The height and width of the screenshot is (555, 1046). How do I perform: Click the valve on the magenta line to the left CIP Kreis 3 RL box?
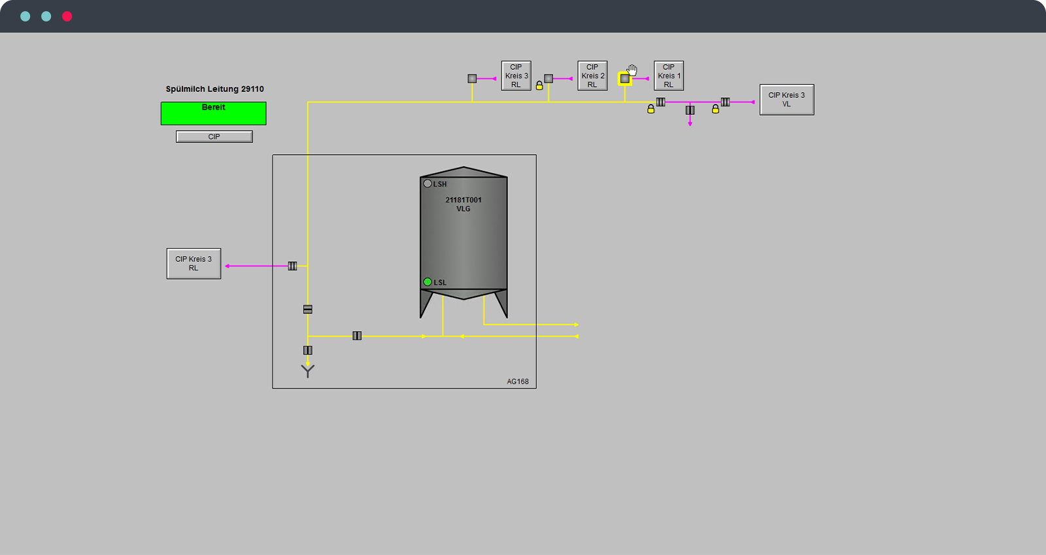292,266
